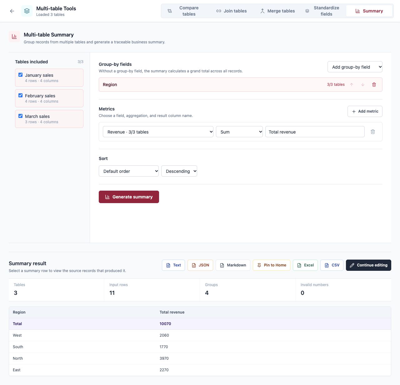
Task: Open the Merge tables tab
Action: pos(277,11)
